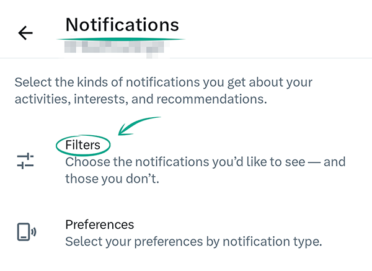Screen dimensions: 372x271
Task: Click the arrowhead pointing at Filters
Action: 122,131
